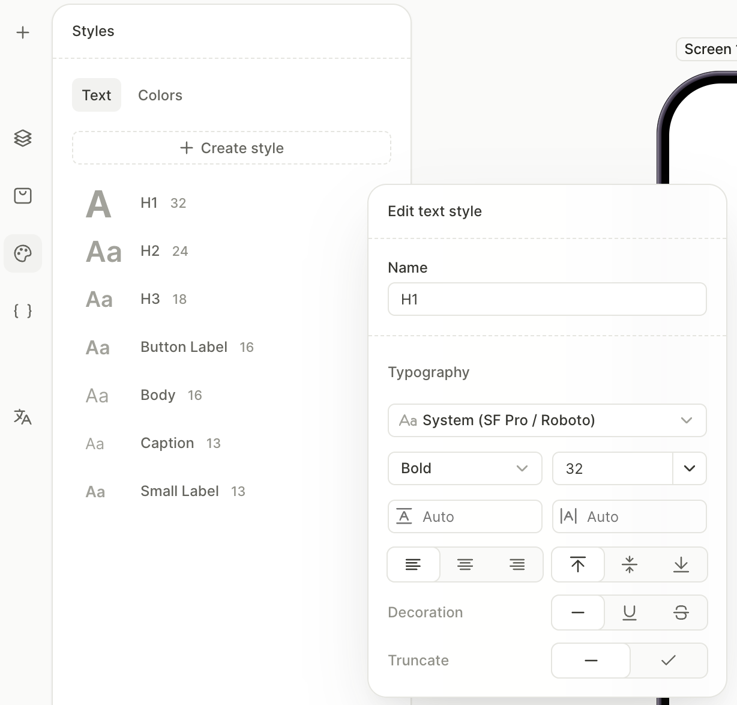Enable strikethrough decoration
The height and width of the screenshot is (705, 737).
pos(681,613)
